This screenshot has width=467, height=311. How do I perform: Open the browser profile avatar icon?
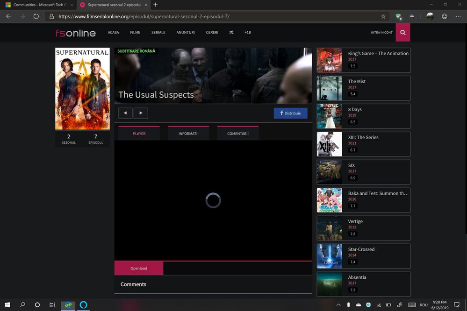430,16
